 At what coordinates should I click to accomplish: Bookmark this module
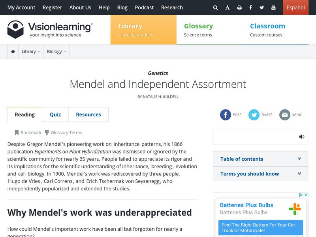coord(28,133)
